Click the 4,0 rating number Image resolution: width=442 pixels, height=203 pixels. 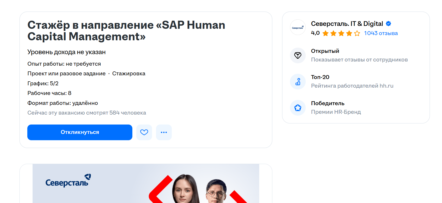315,33
